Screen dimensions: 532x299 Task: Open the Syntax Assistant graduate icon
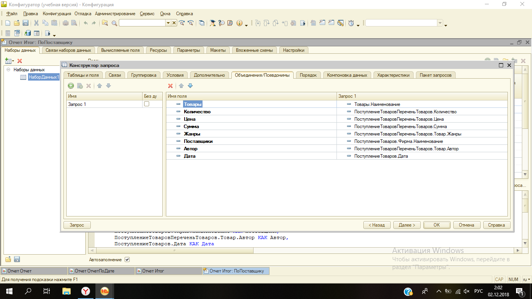tap(212, 23)
